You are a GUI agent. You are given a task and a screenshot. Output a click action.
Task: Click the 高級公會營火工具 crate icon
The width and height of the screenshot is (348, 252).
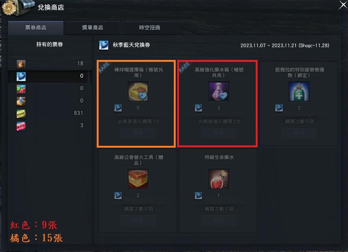pos(138,179)
